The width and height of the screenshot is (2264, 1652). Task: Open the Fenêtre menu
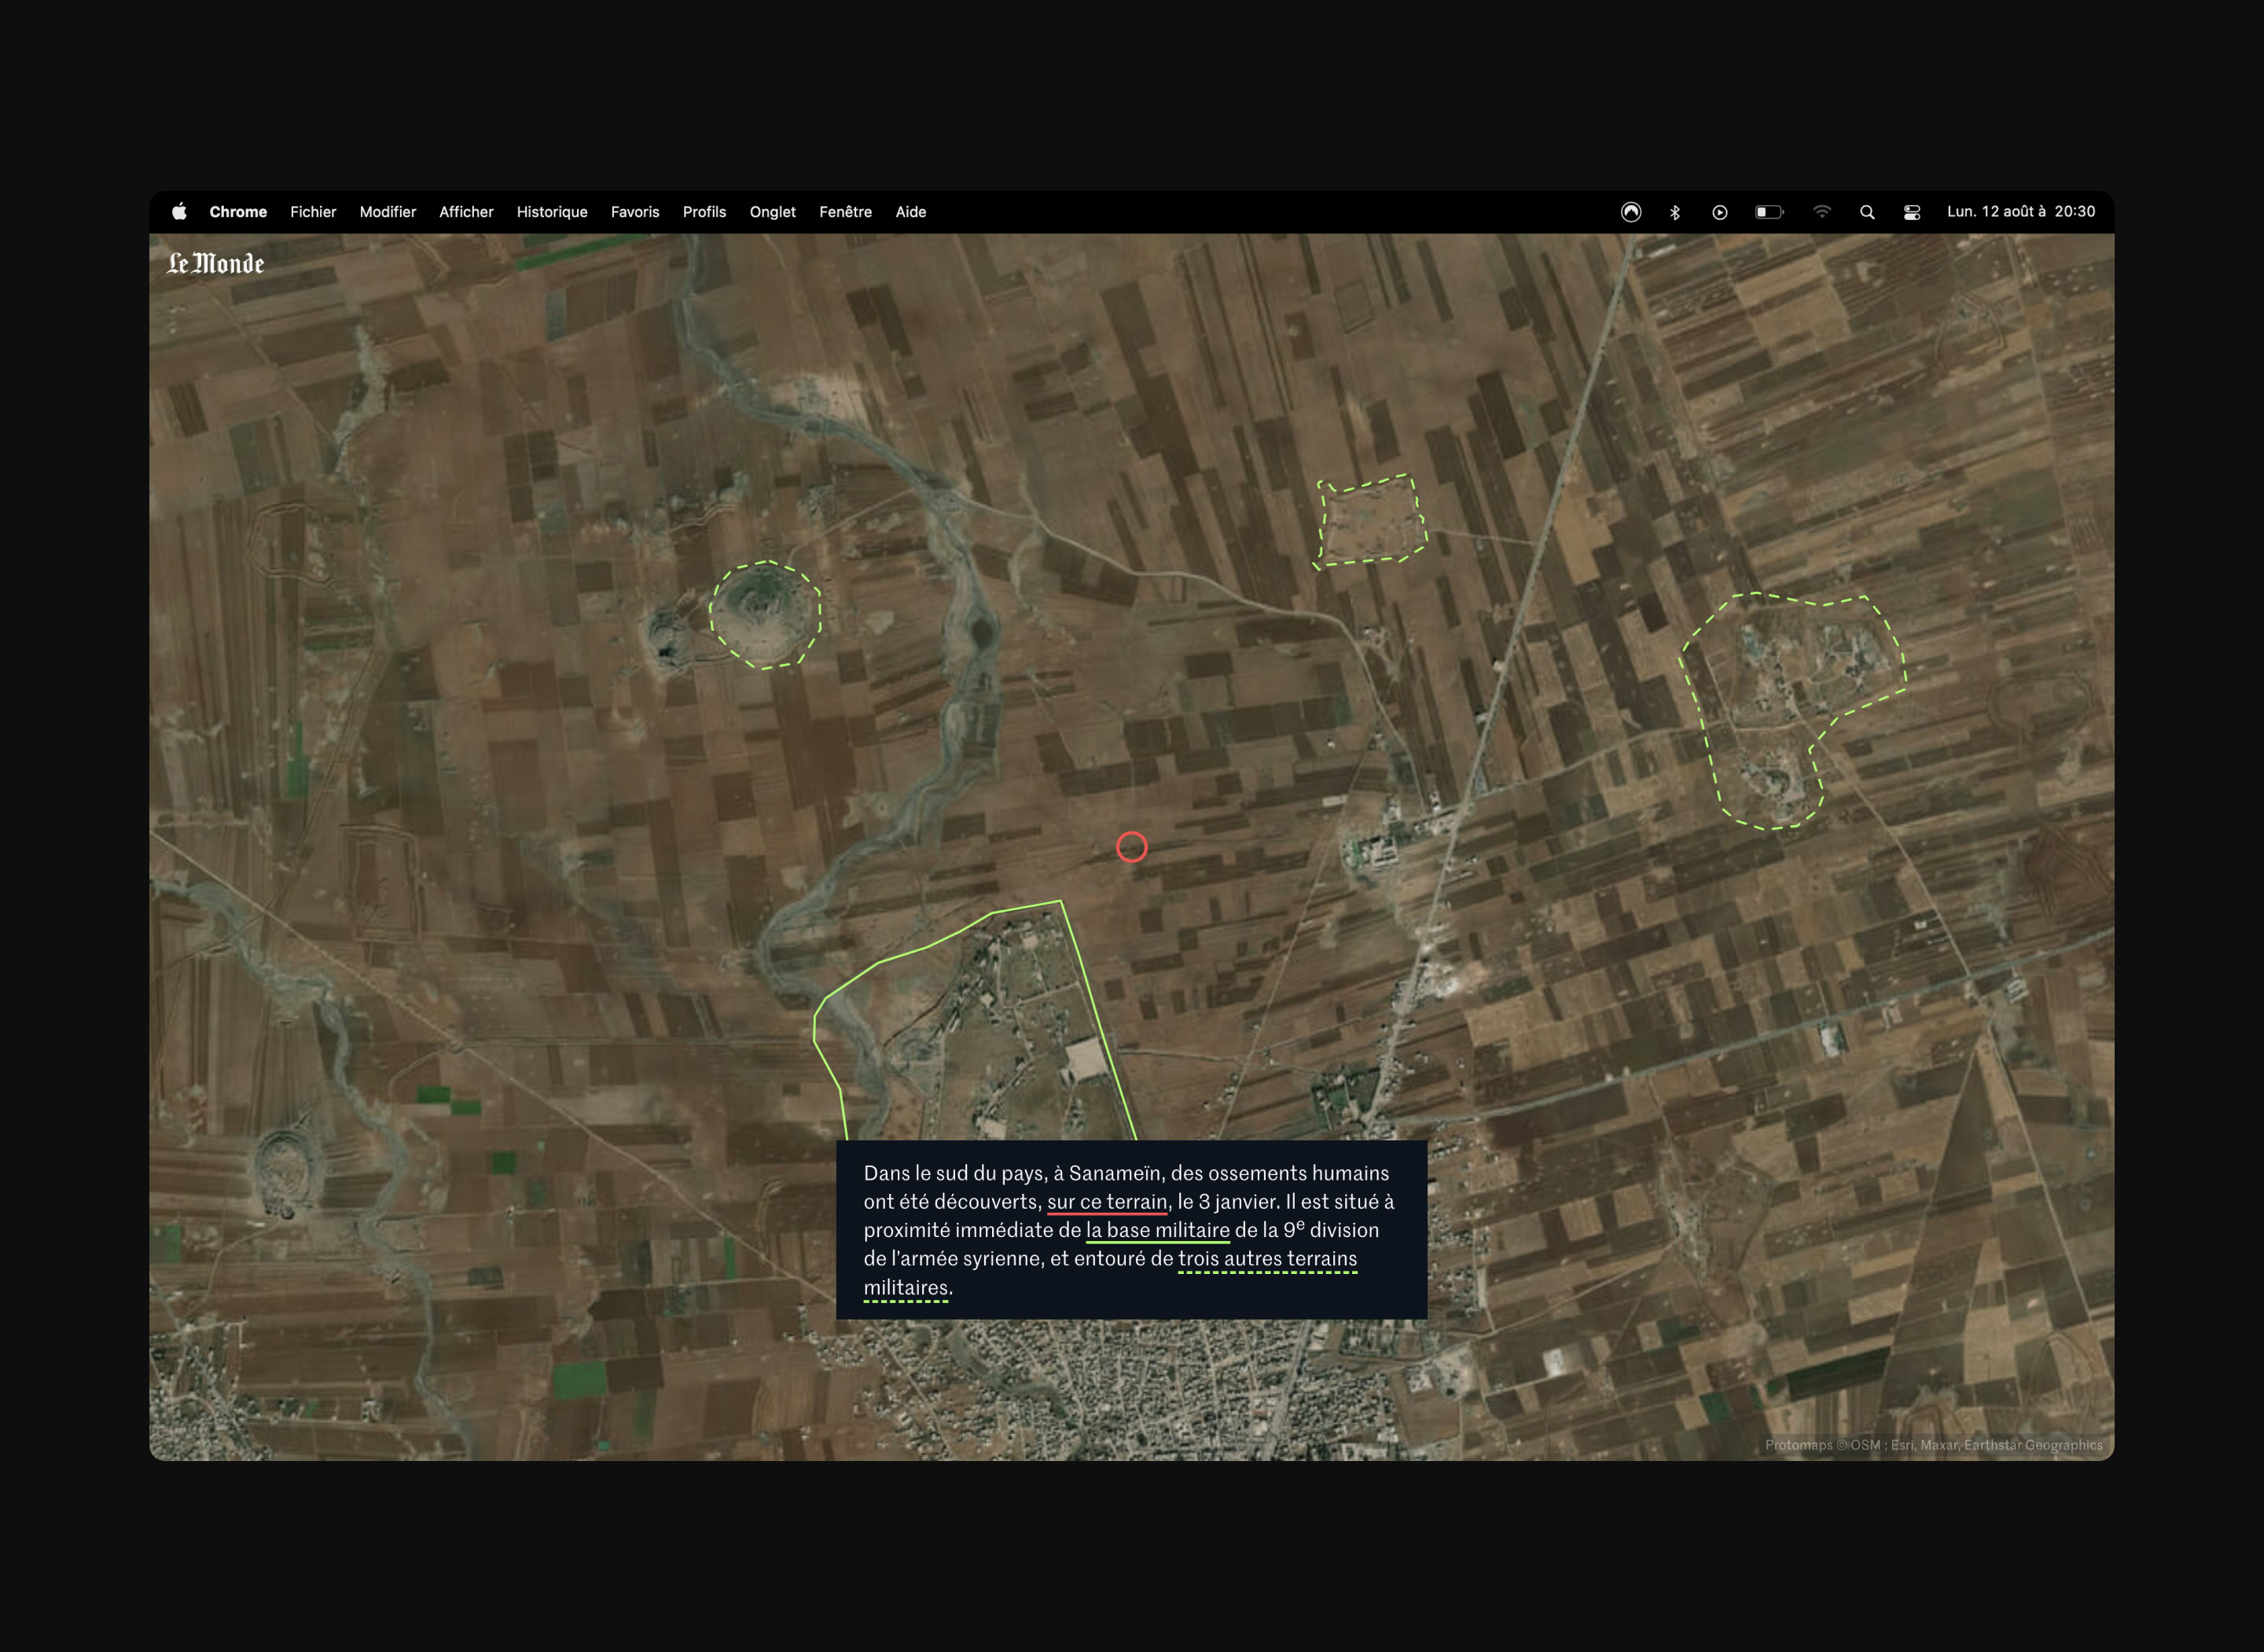click(845, 212)
